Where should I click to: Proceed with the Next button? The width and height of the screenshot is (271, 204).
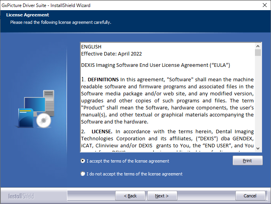tap(162, 196)
